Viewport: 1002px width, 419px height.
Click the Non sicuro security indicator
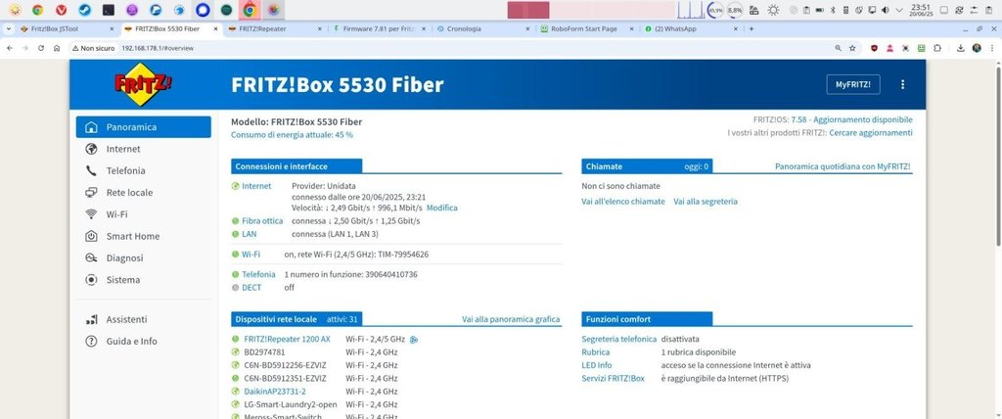pyautogui.click(x=93, y=48)
